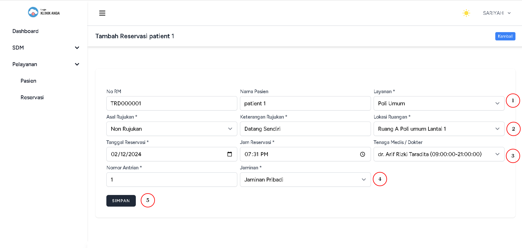
Task: Click the SIMPAN button
Action: click(121, 201)
